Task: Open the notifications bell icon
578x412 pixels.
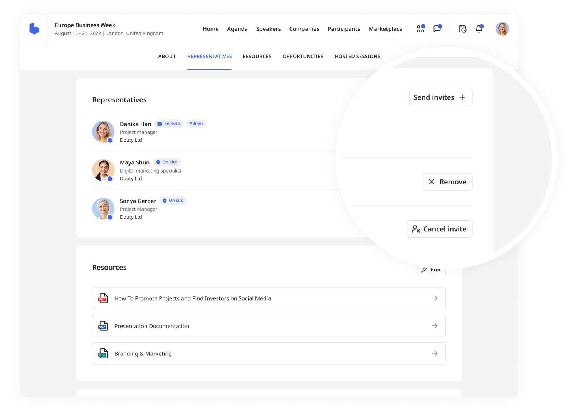Action: pyautogui.click(x=479, y=28)
